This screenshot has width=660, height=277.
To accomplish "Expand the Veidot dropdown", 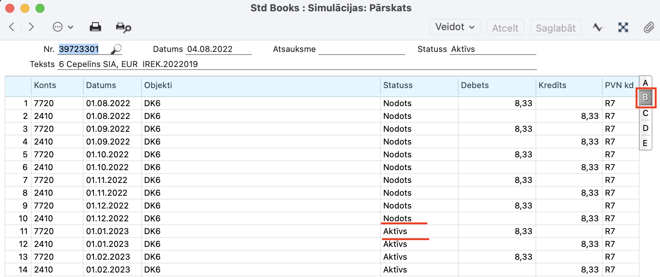I will [454, 27].
